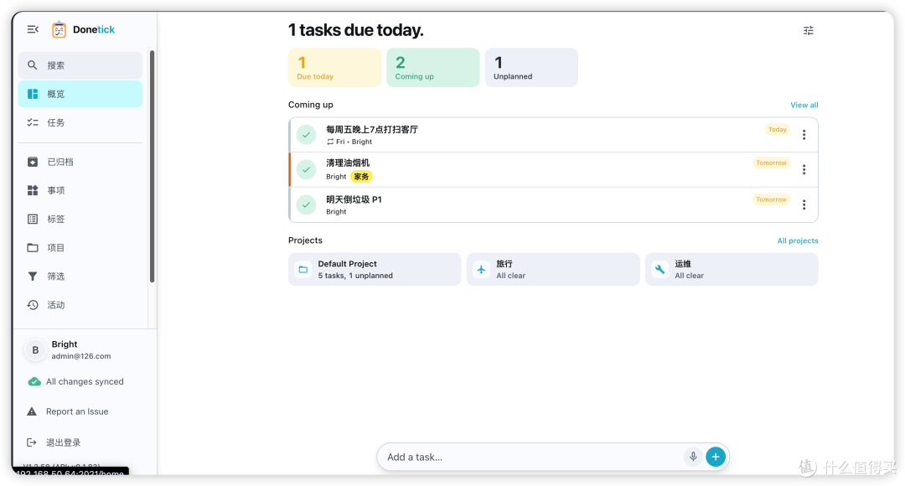The height and width of the screenshot is (486, 905).
Task: Click the green cloud sync icon
Action: pyautogui.click(x=34, y=381)
